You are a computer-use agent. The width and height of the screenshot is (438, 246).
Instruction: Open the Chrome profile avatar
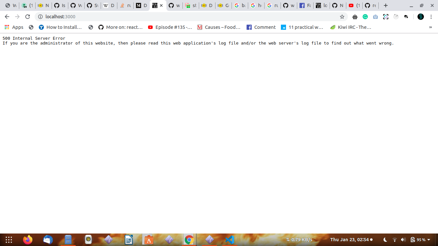(x=420, y=17)
